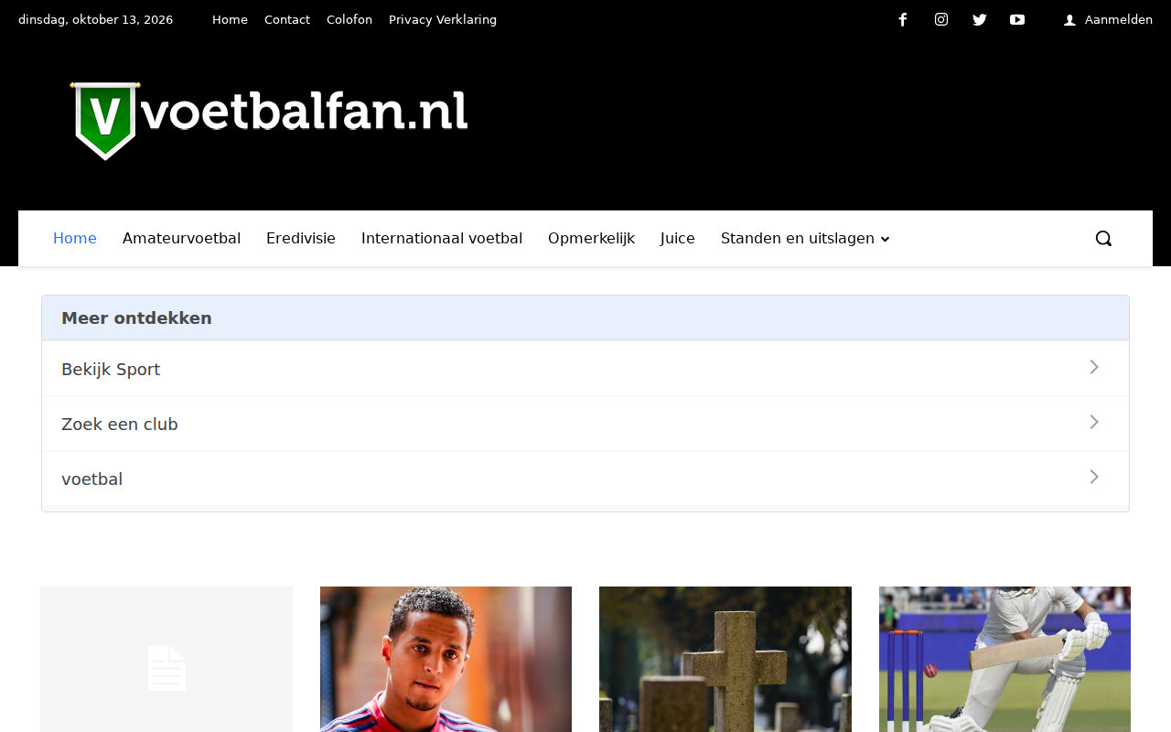
Task: Click the Aanmelden sign-in link
Action: 1119,20
